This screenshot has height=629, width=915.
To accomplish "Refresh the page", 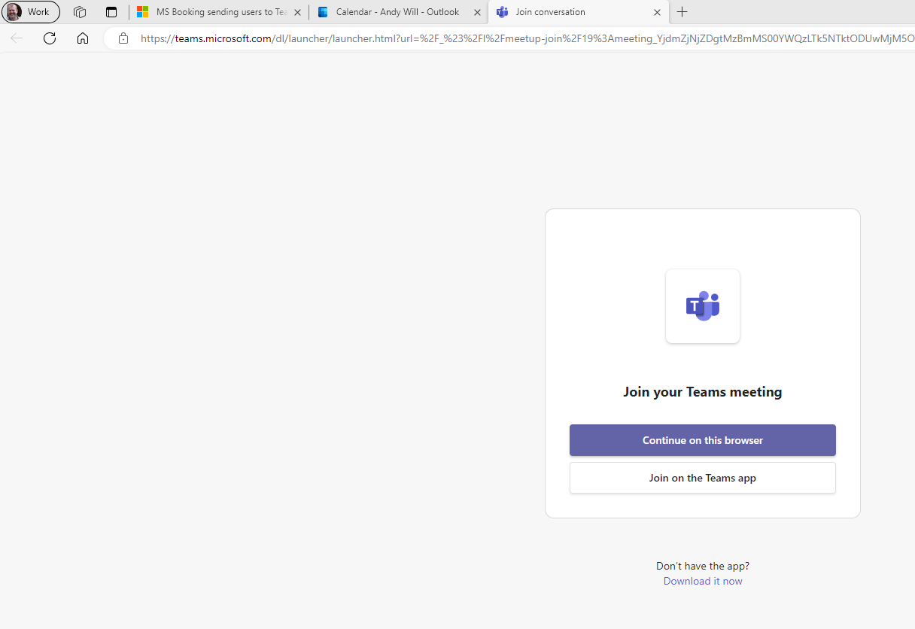I will [50, 38].
